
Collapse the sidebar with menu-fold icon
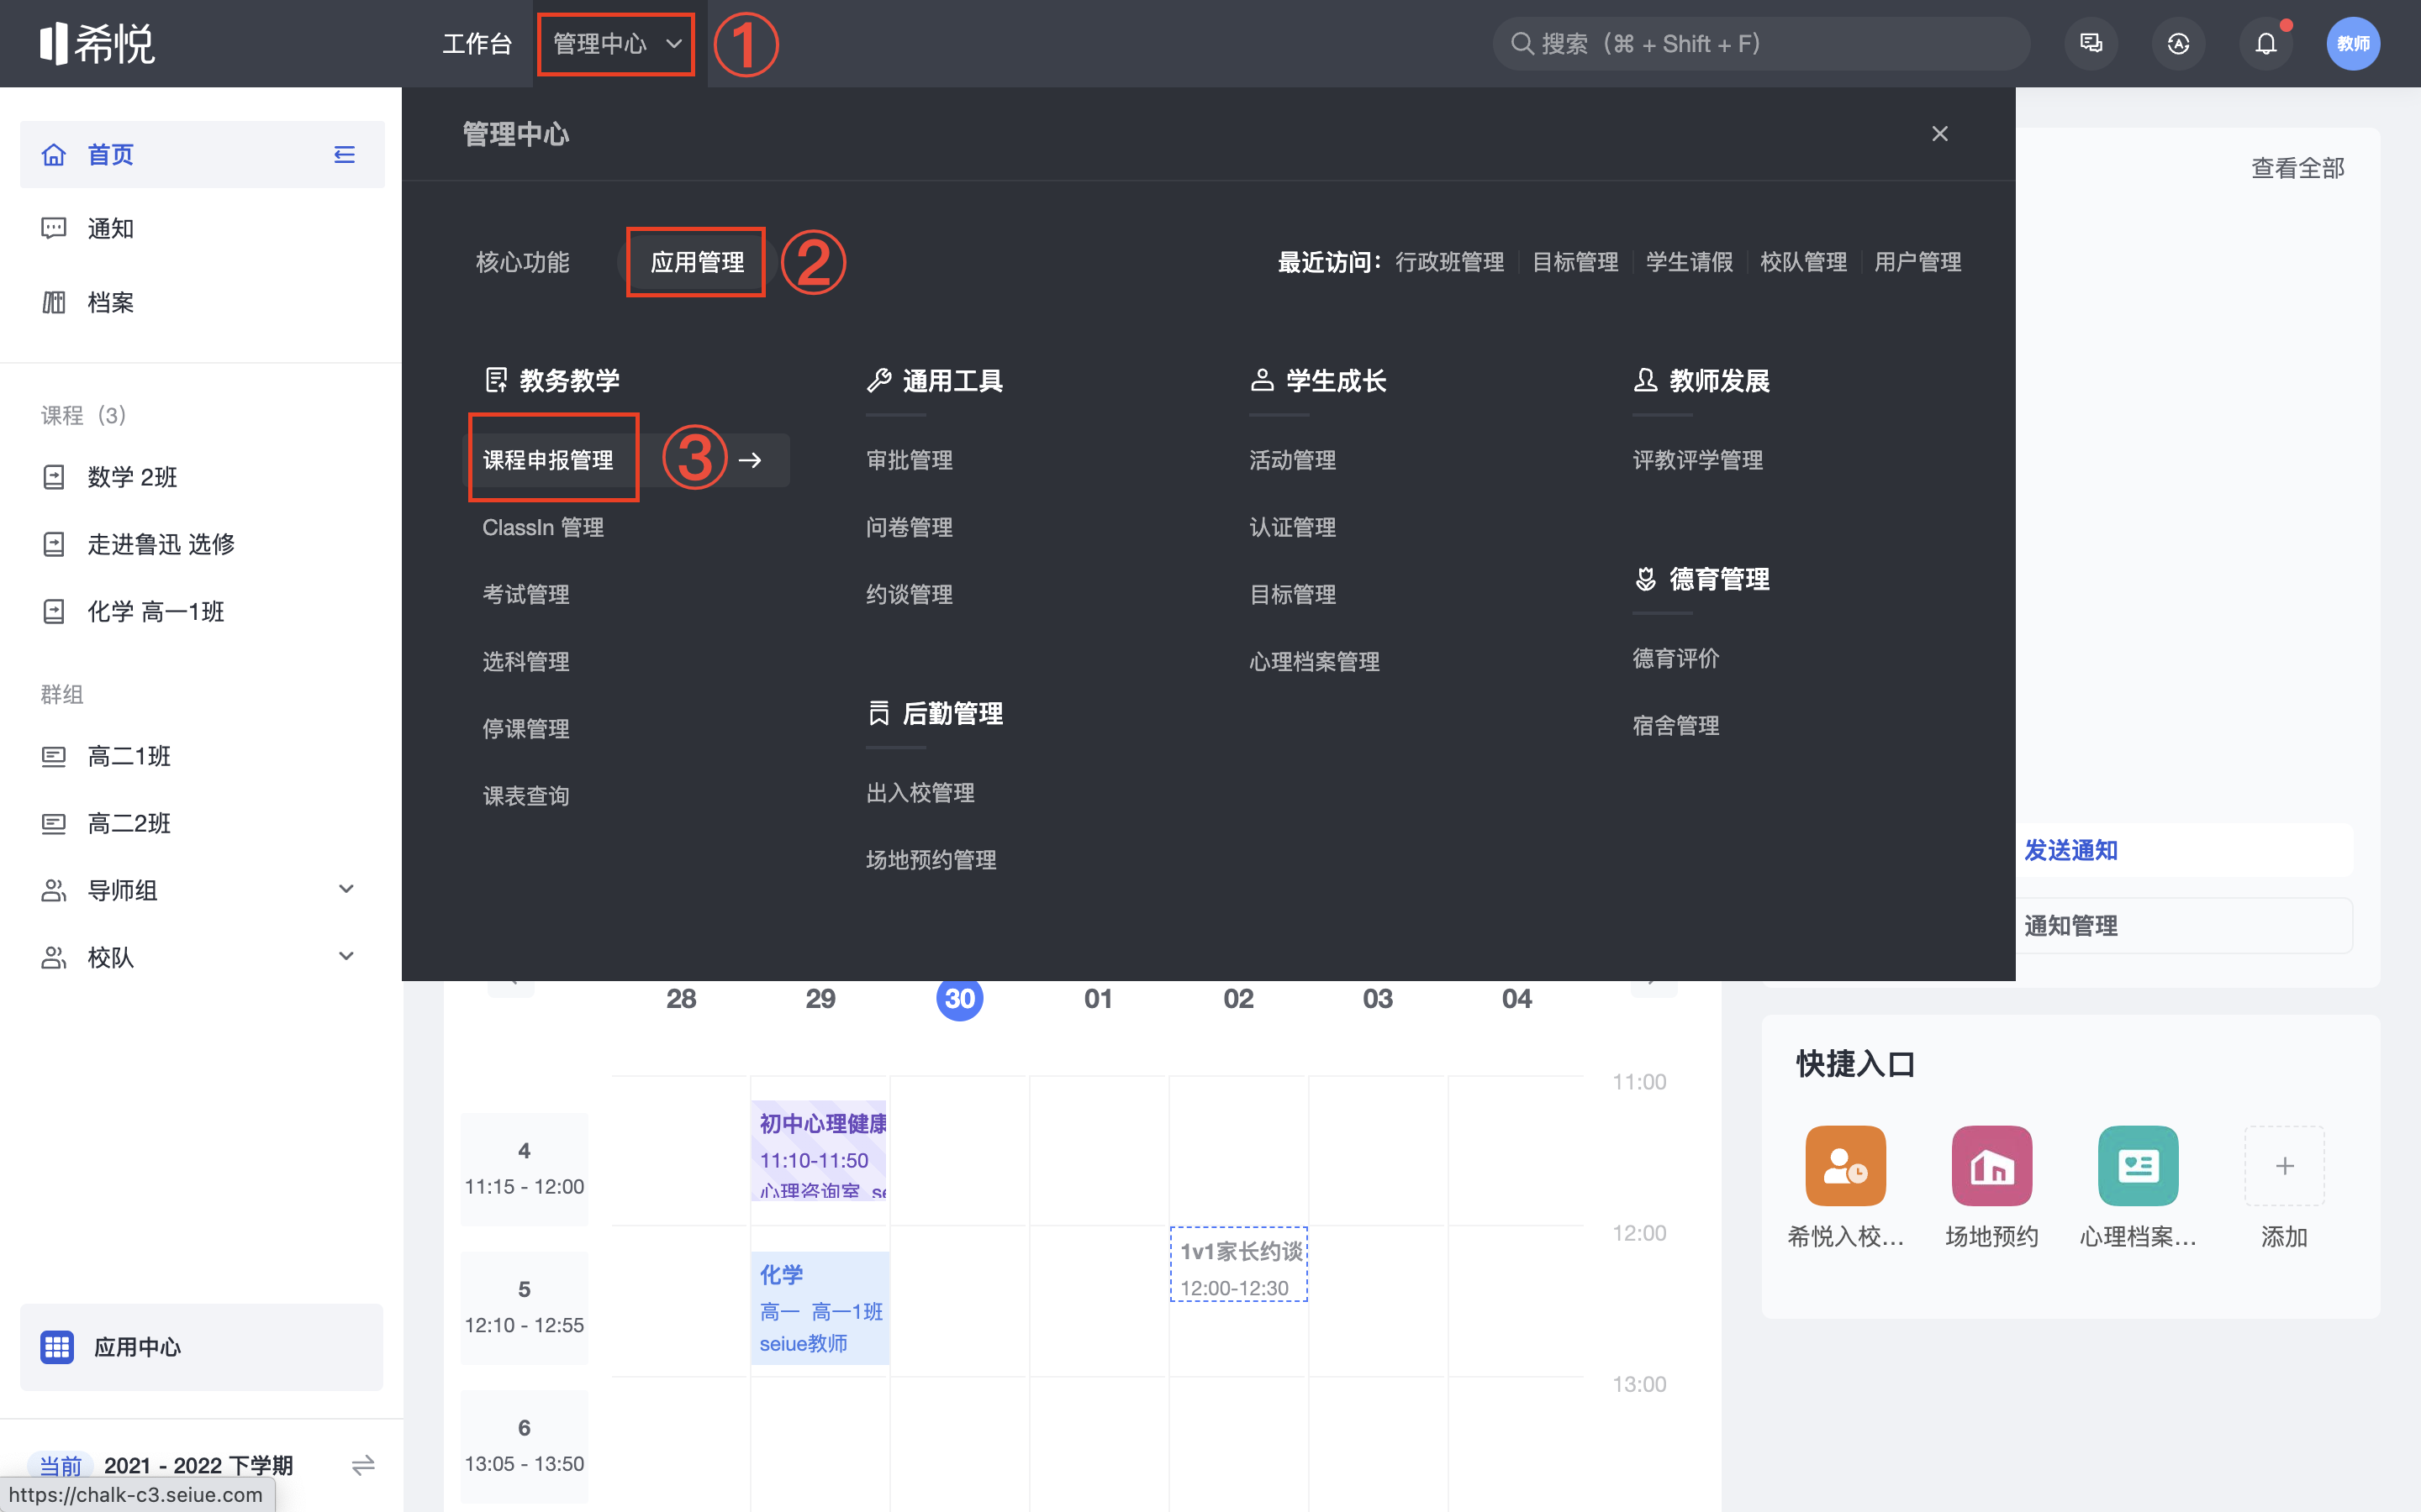coord(344,155)
